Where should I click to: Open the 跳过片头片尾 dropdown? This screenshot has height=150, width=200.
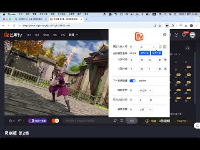click(147, 47)
